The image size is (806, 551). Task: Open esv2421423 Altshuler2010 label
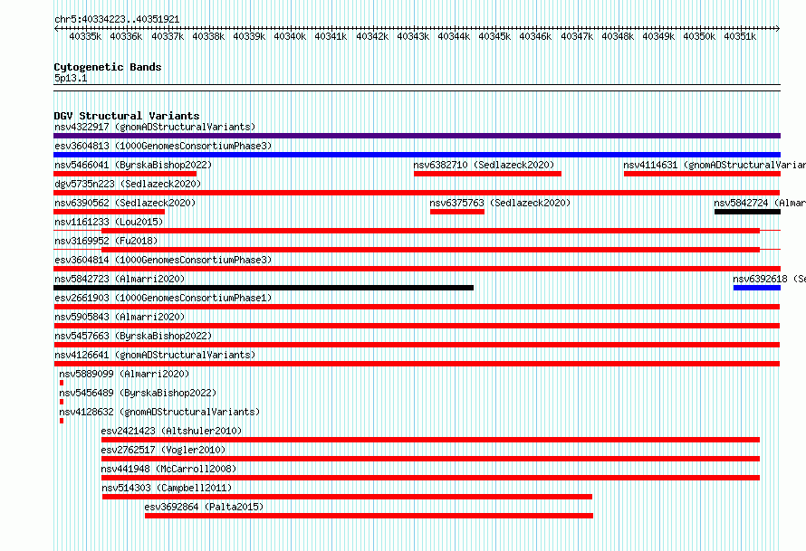[171, 431]
